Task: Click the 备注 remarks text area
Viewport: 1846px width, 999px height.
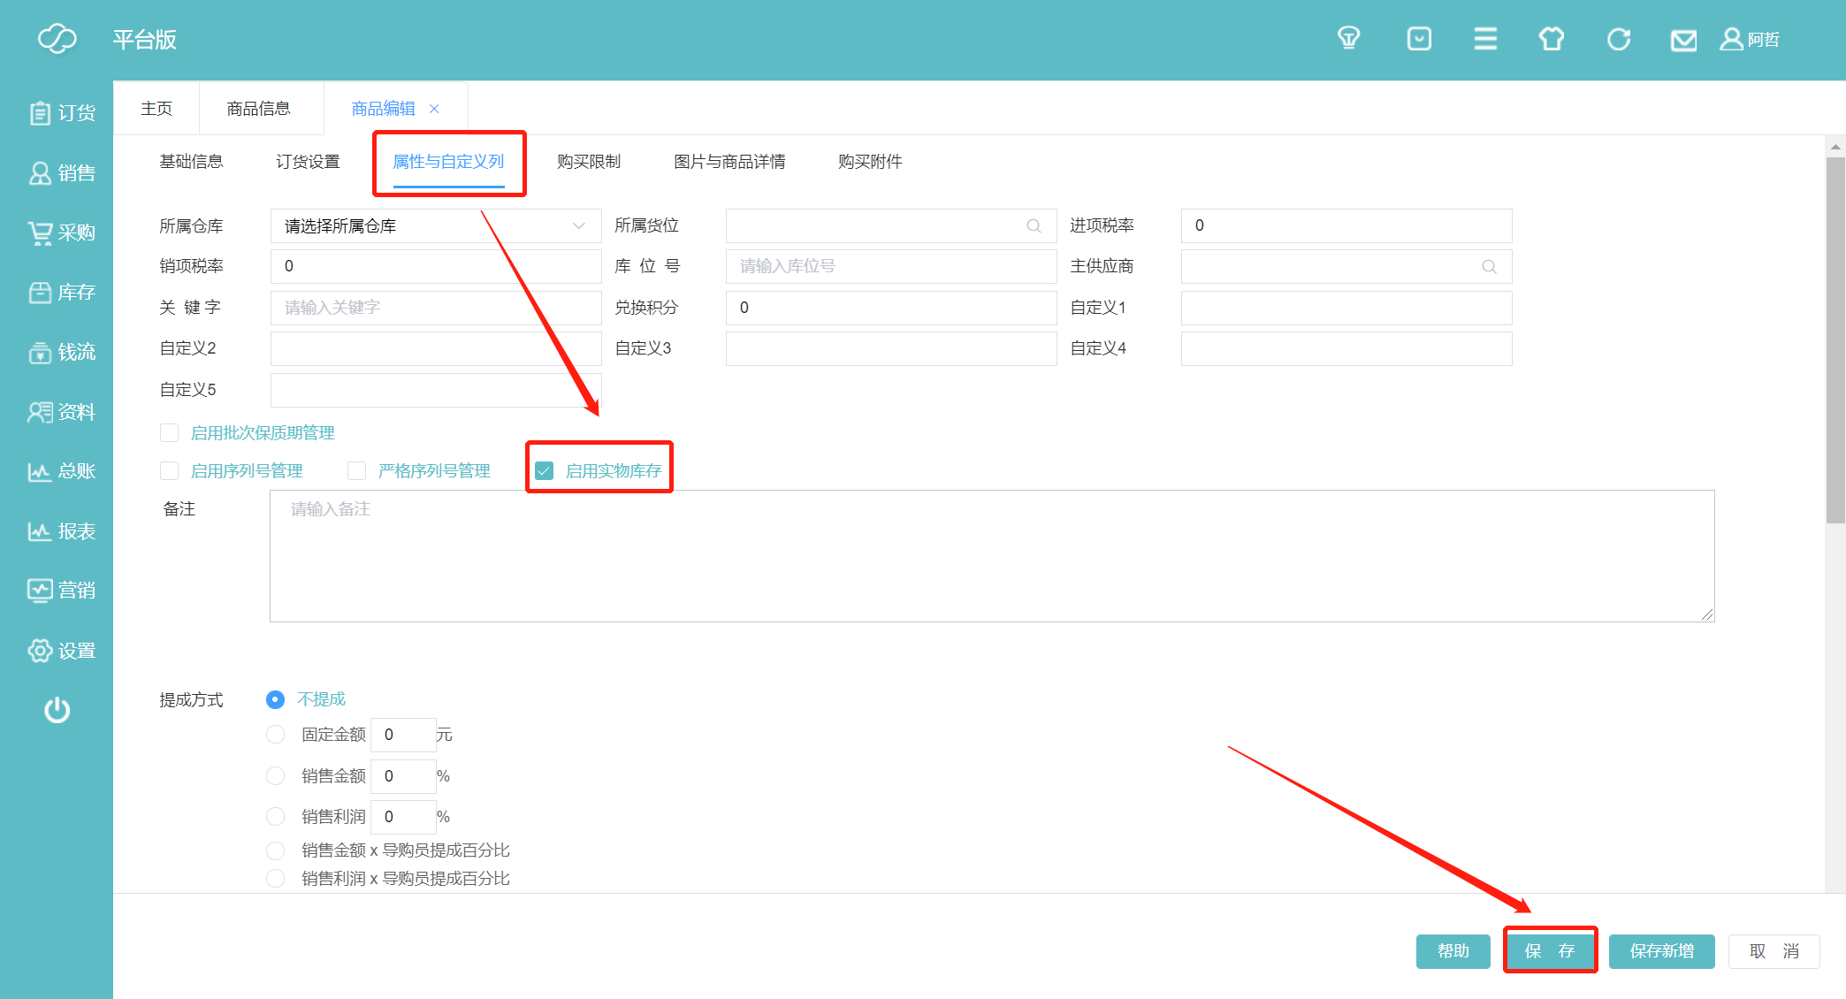Action: click(x=991, y=556)
